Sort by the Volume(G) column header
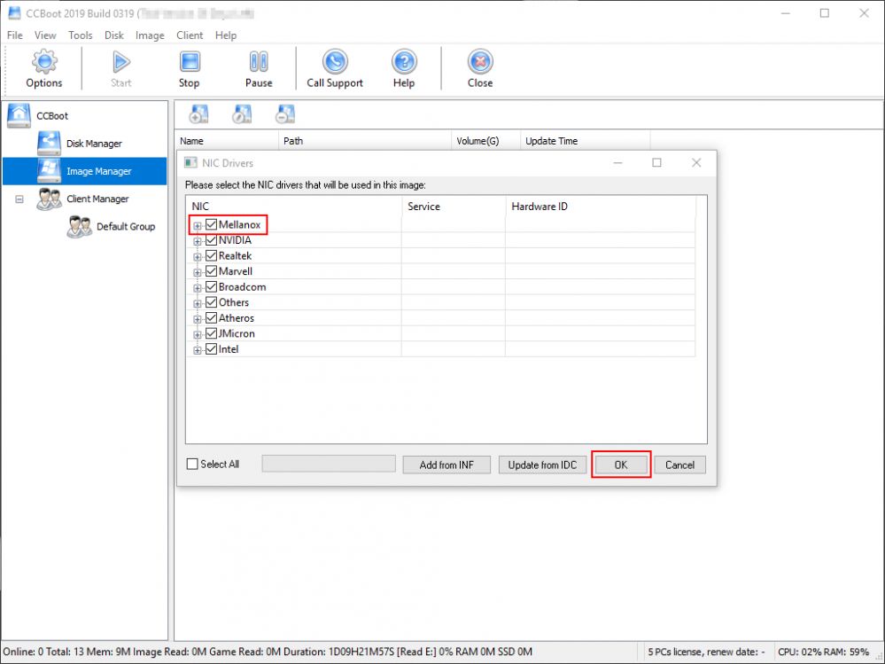The width and height of the screenshot is (885, 664). tap(485, 141)
